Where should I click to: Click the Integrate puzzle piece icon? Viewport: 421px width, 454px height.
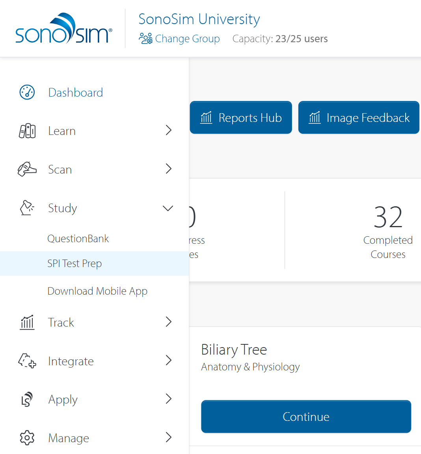click(27, 361)
